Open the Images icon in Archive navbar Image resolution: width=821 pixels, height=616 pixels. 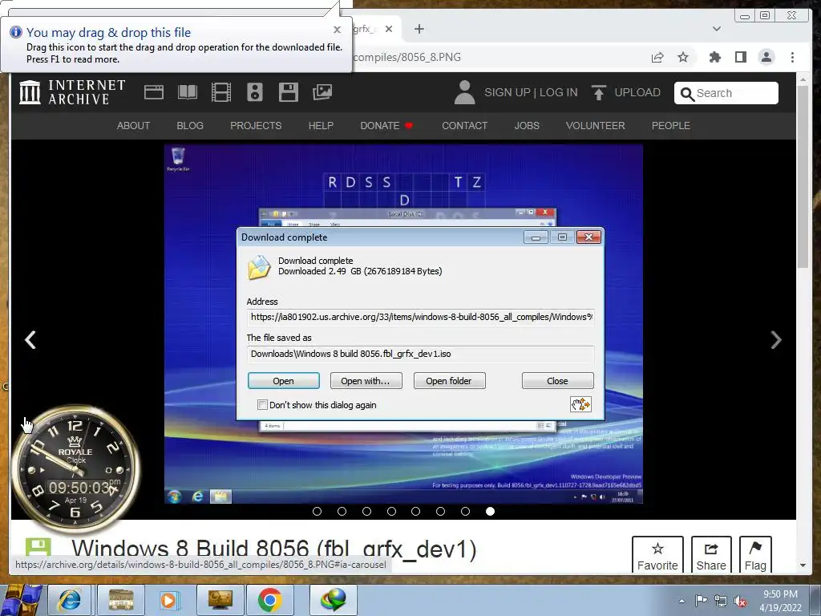pos(322,92)
